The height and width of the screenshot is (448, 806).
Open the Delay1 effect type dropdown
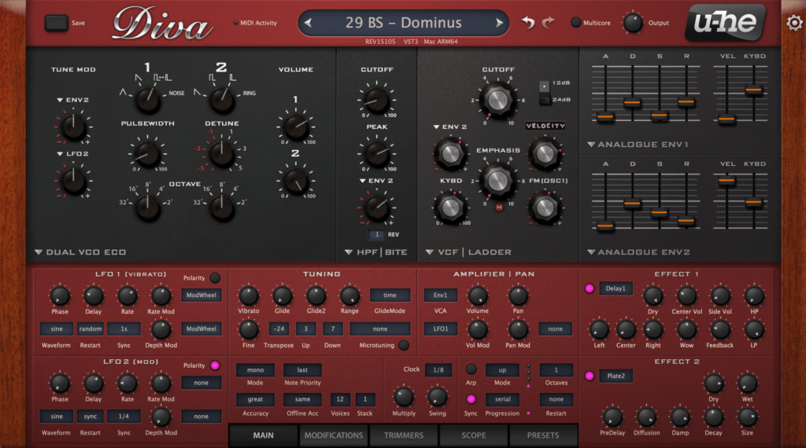[616, 288]
